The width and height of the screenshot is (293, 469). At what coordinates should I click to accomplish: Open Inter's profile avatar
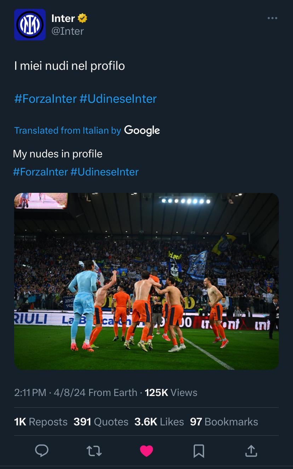tap(30, 25)
